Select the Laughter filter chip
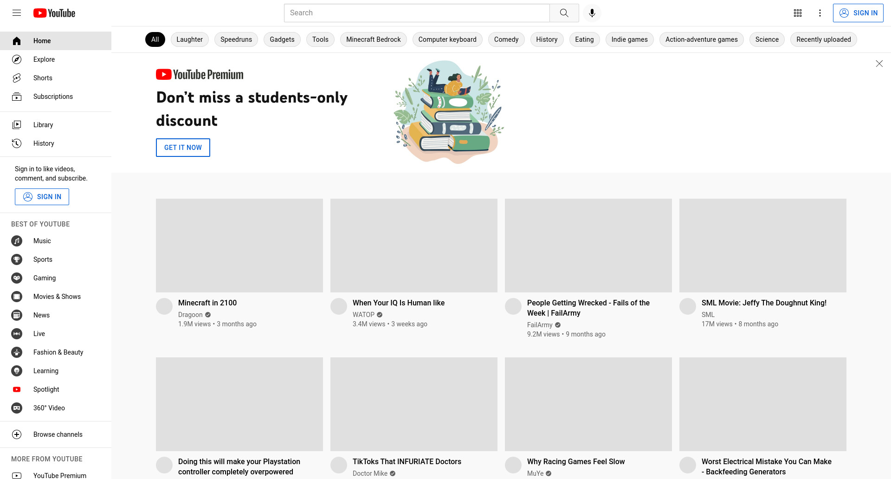Viewport: 891px width, 479px height. pyautogui.click(x=189, y=39)
